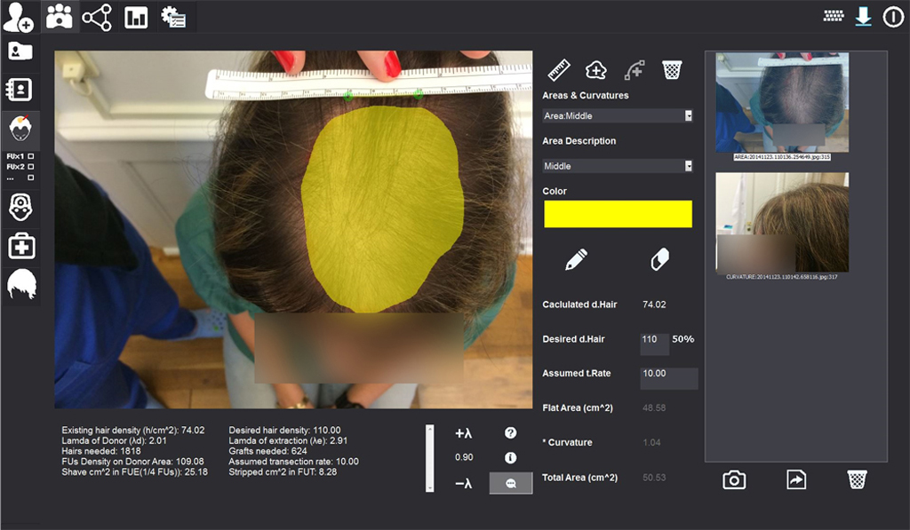The image size is (910, 530).
Task: Select the ruler measurement tool
Action: pyautogui.click(x=558, y=69)
